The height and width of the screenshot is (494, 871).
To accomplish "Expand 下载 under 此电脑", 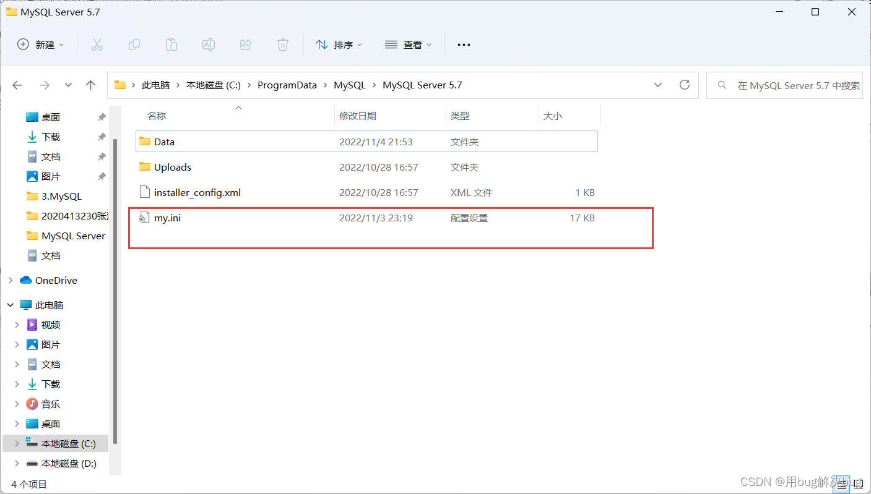I will (x=18, y=384).
